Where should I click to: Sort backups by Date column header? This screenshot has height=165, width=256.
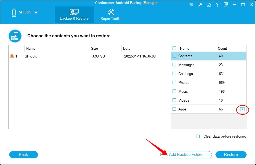pos(146,48)
